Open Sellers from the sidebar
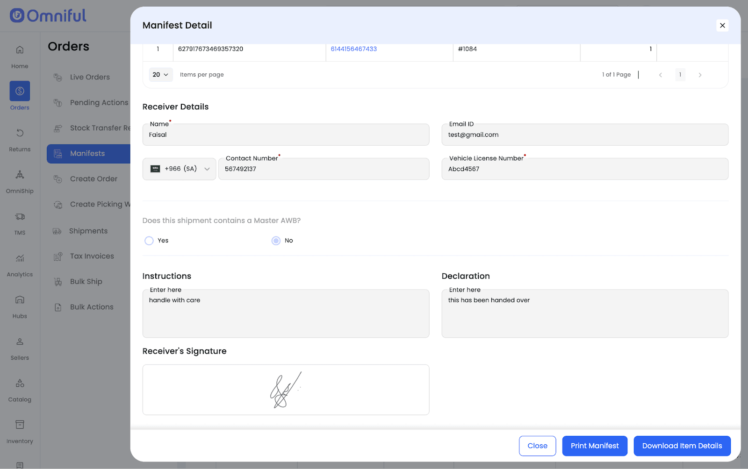Screen dimensions: 748x469 pyautogui.click(x=20, y=342)
